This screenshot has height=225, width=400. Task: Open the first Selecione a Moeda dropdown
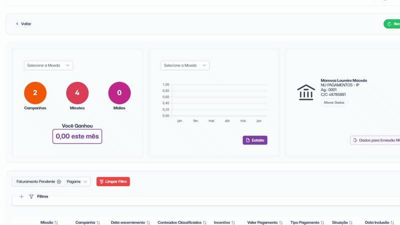[48, 65]
